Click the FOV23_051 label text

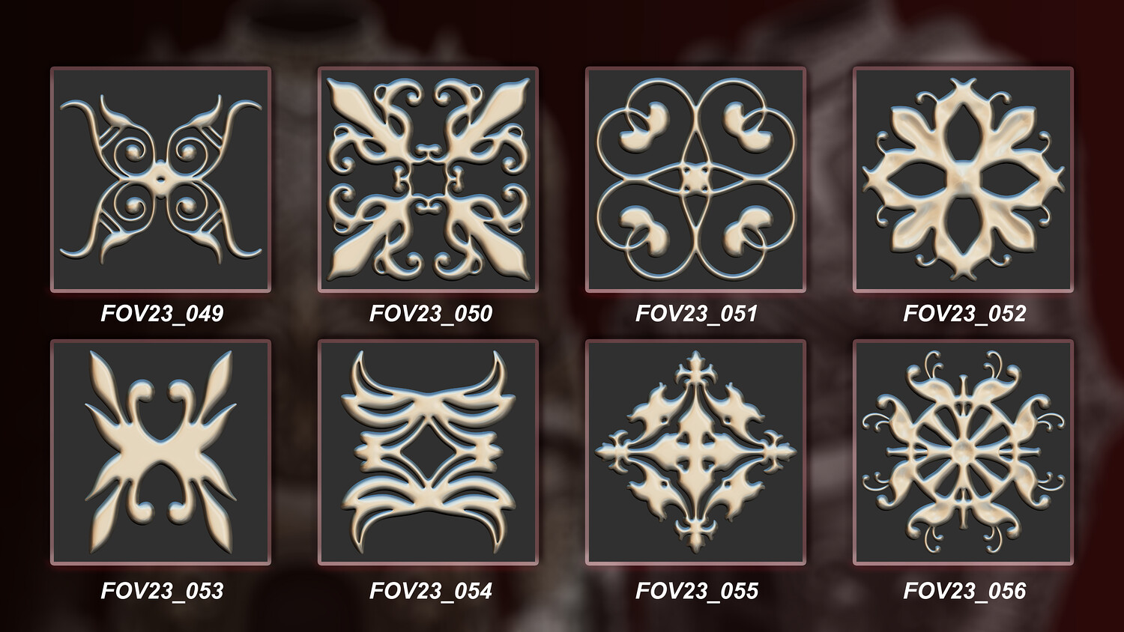pos(696,313)
